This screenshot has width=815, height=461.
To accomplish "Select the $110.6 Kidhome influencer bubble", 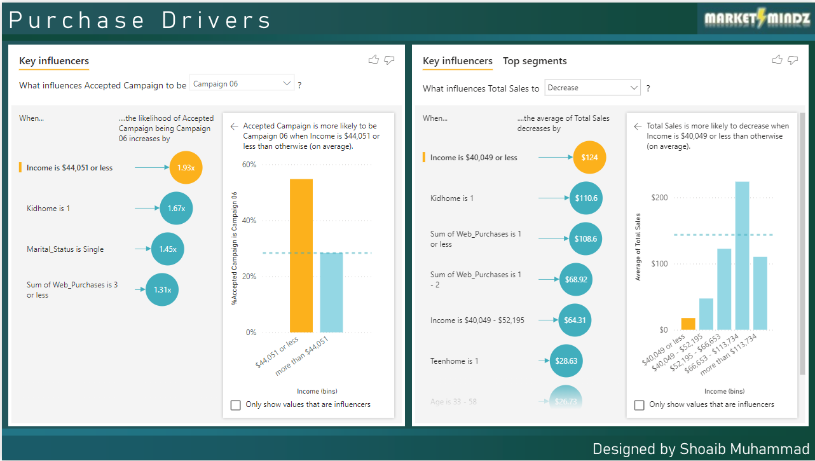I will tap(586, 198).
